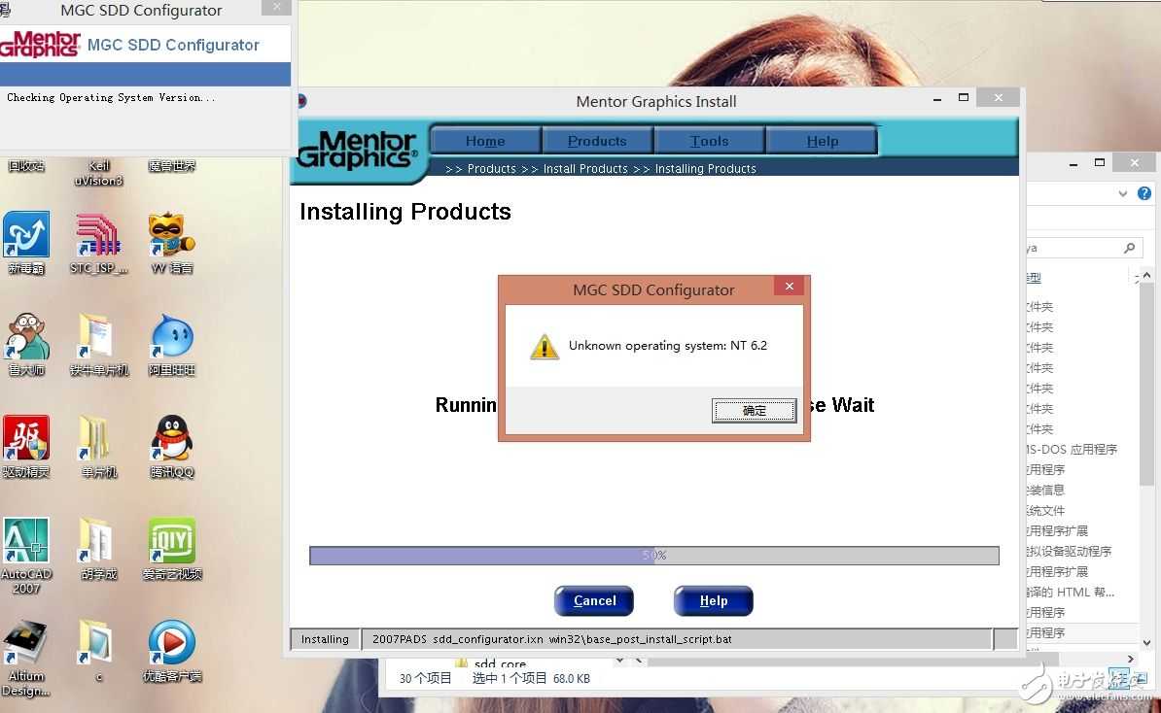The image size is (1161, 713).
Task: Close the MGC SDD Configurator error dialog
Action: 790,286
